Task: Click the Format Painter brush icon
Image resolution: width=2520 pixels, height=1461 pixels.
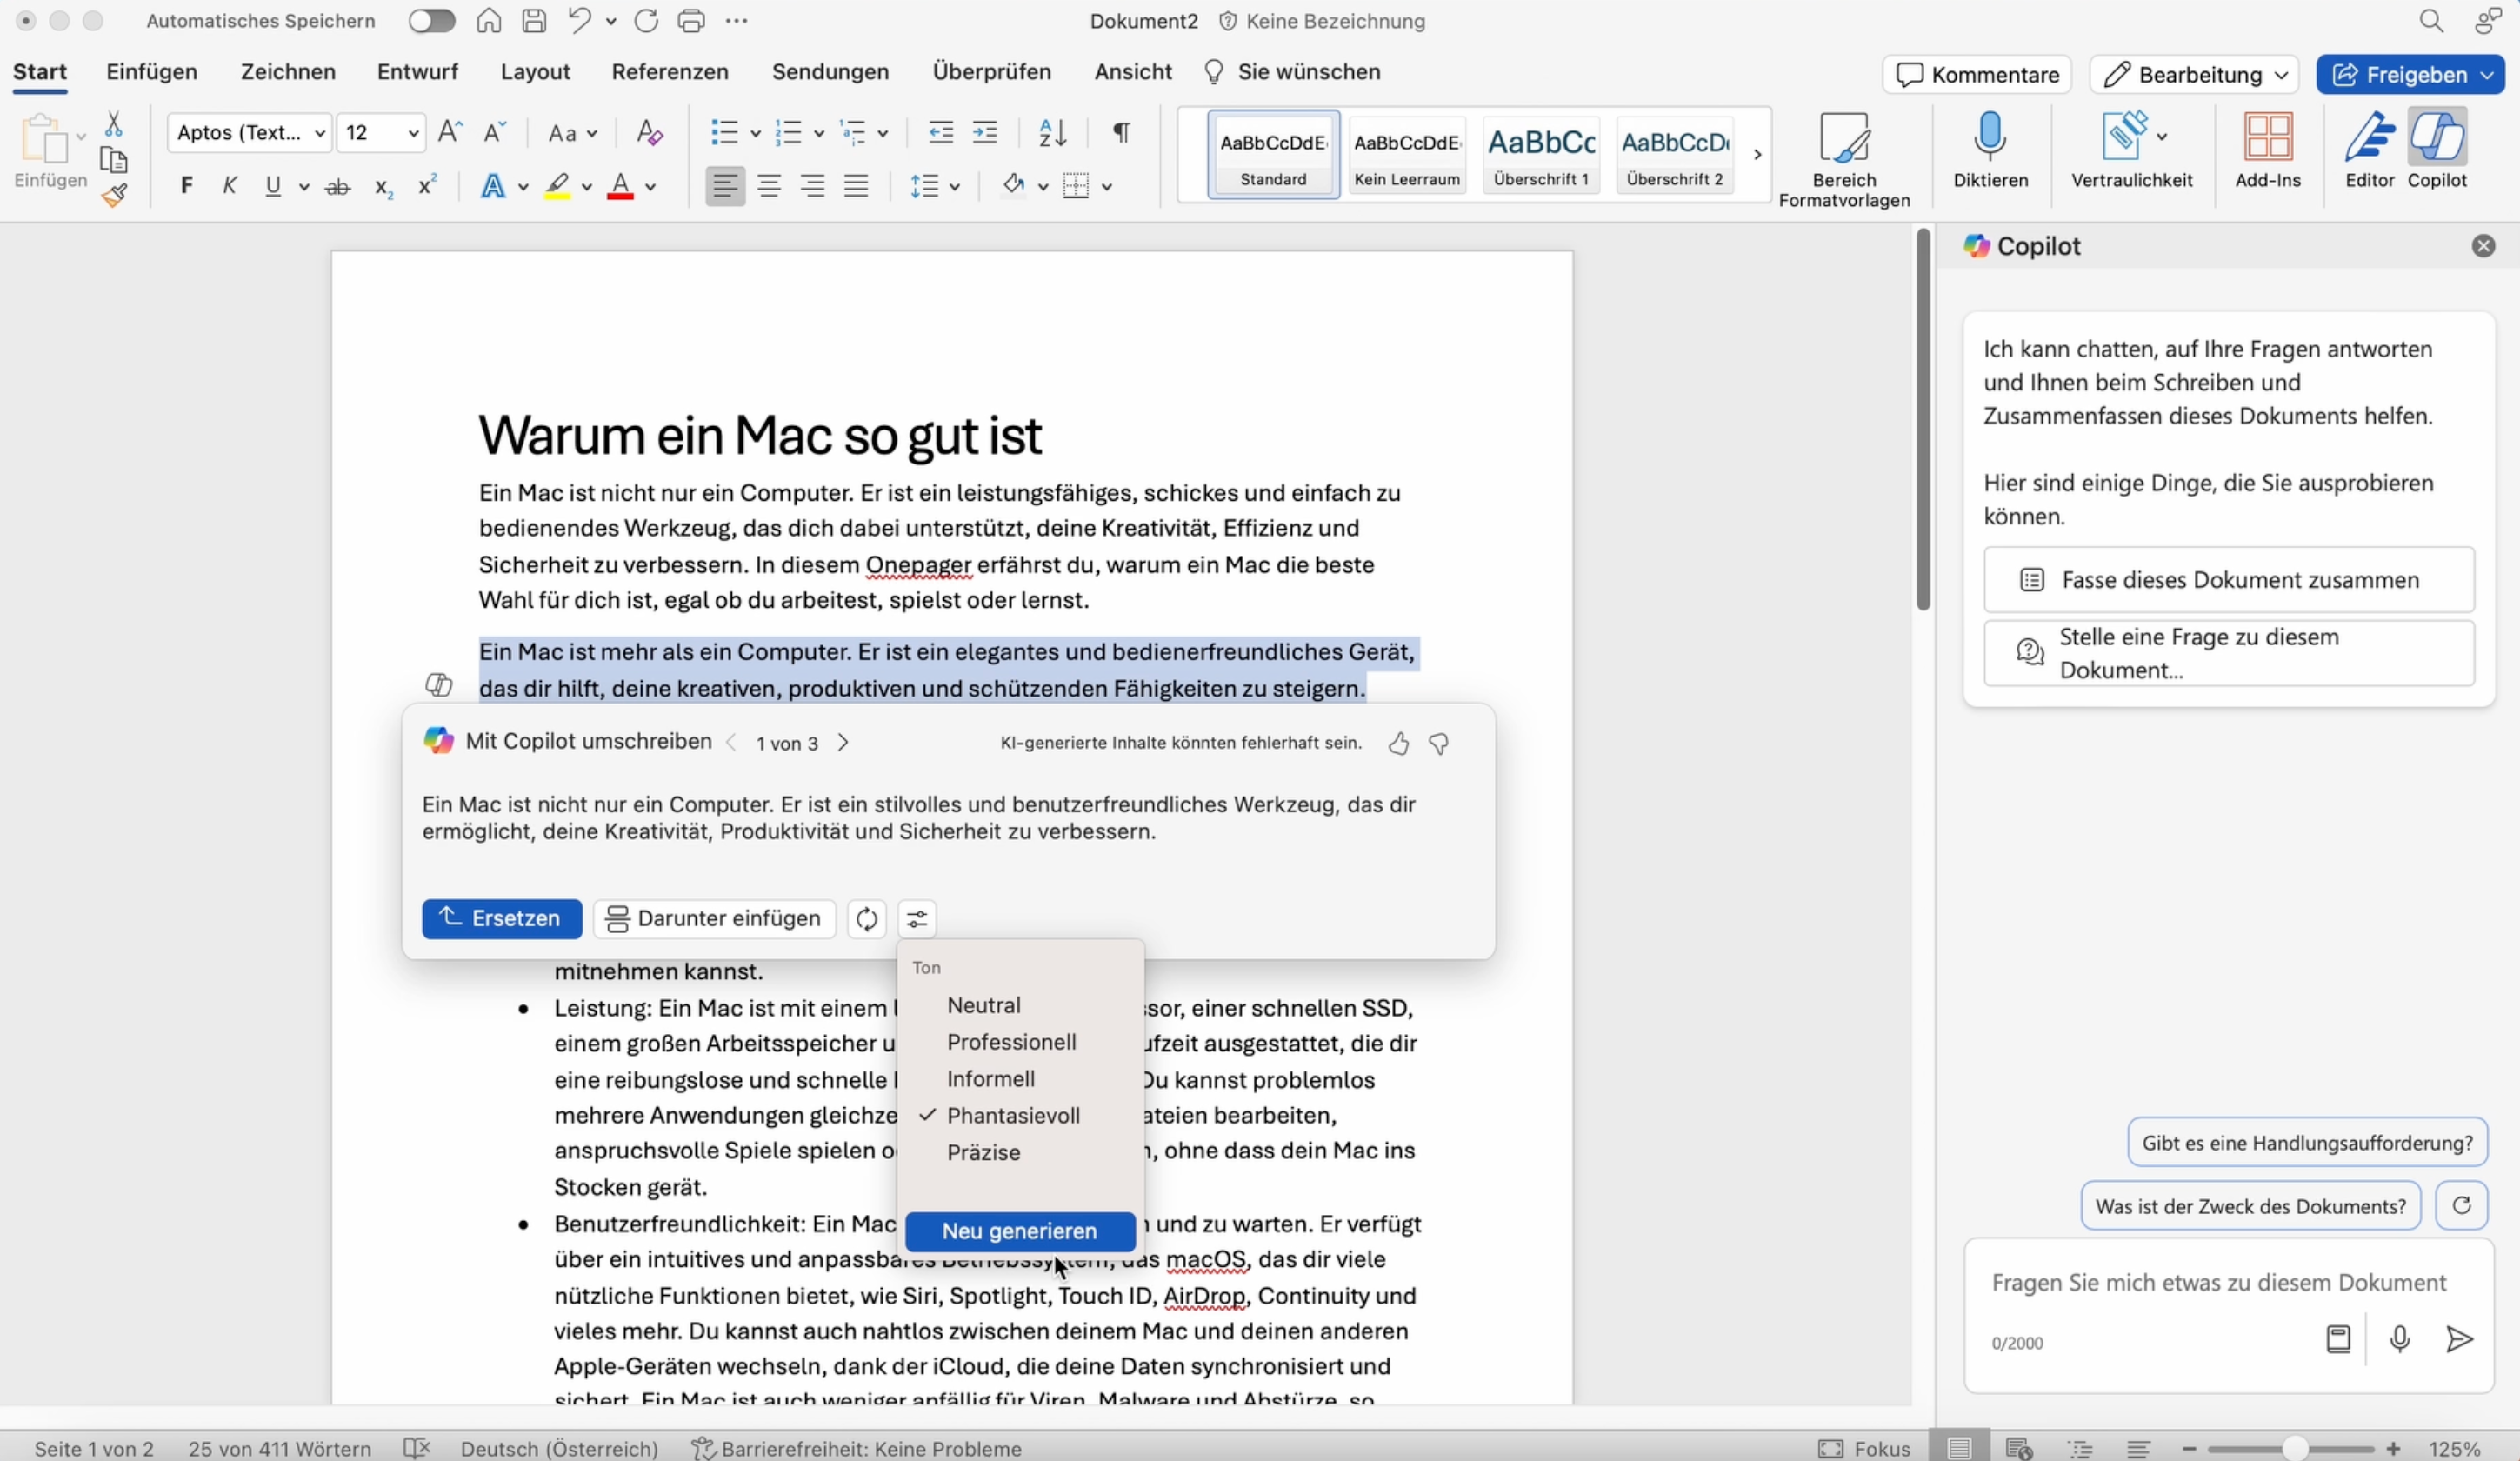Action: point(114,195)
